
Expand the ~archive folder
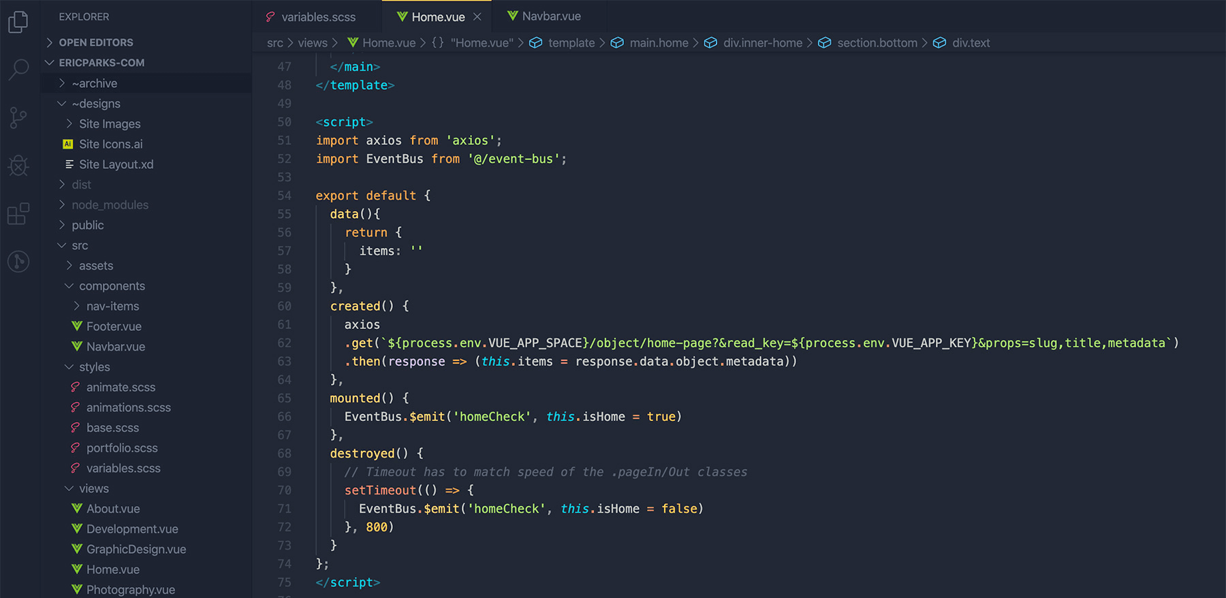point(62,83)
